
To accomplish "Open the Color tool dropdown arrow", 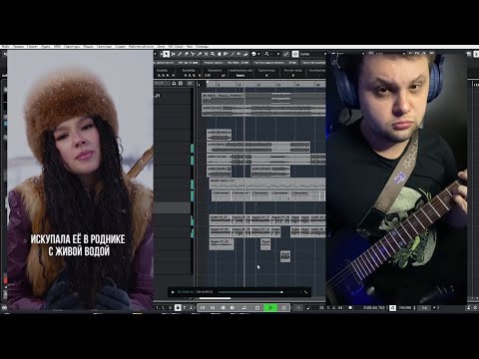I will tap(258, 54).
